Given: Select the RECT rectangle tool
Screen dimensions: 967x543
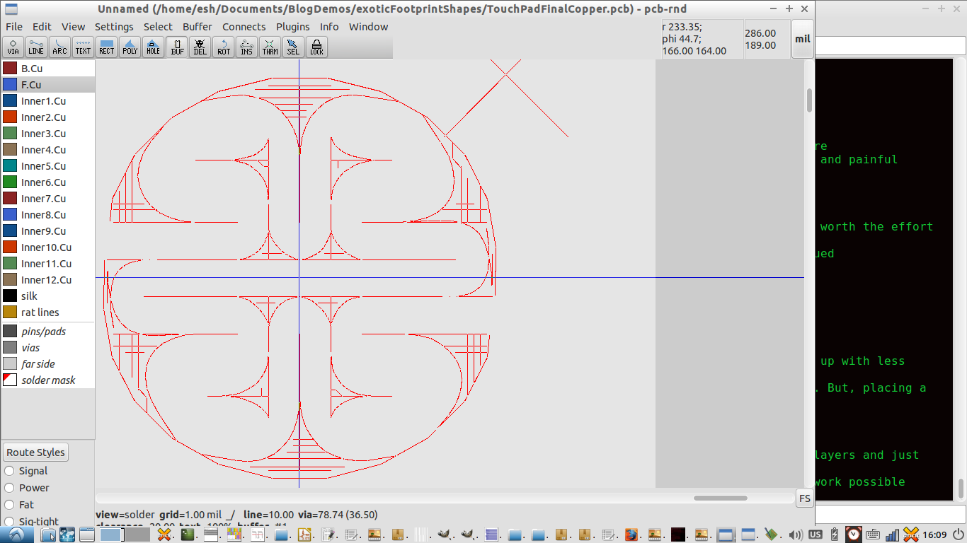Looking at the screenshot, I should click(106, 47).
